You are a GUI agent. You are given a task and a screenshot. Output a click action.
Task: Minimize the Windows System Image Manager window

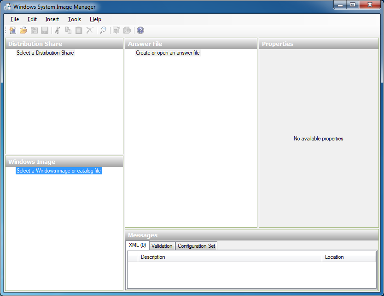[x=340, y=5]
